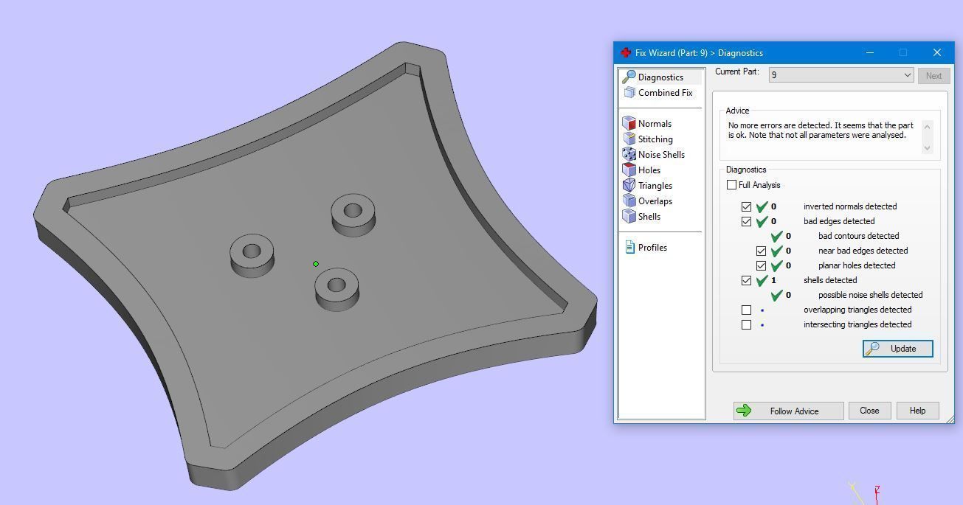
Task: Click the Noise Shells icon
Action: click(629, 155)
